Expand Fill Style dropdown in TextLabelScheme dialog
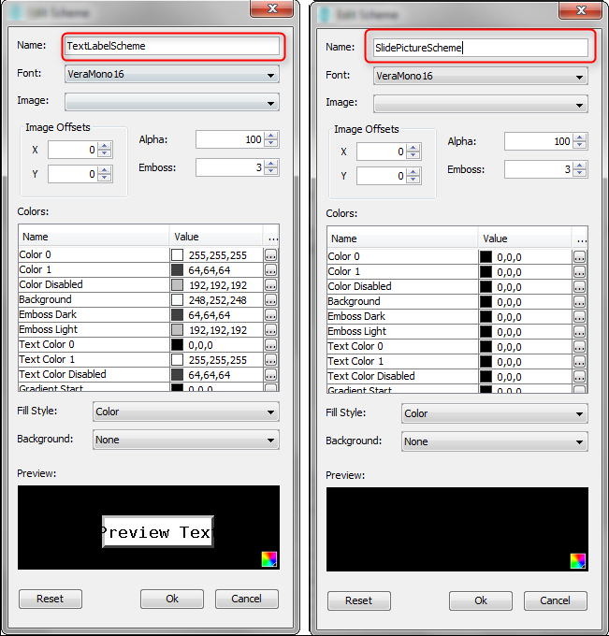609x636 pixels. pyautogui.click(x=185, y=412)
